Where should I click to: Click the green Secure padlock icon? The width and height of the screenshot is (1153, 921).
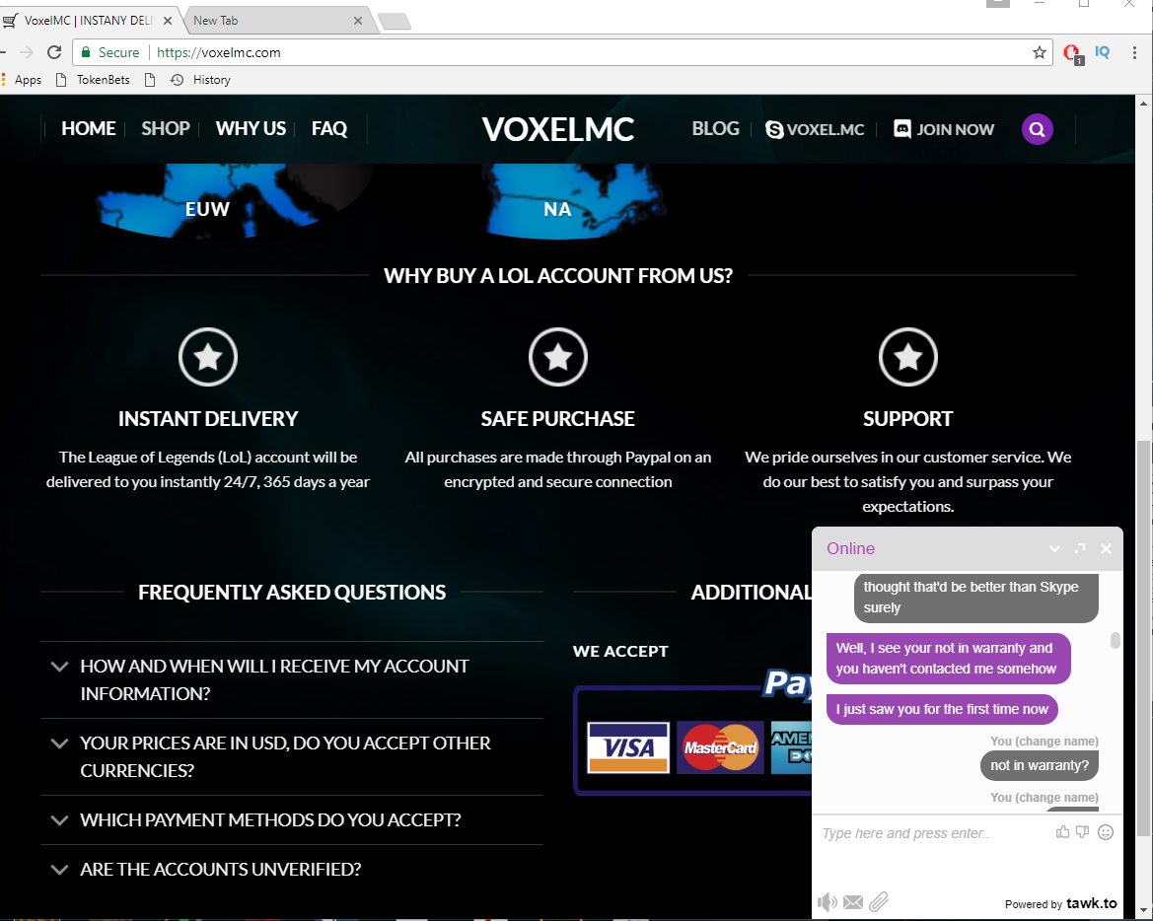pos(86,52)
